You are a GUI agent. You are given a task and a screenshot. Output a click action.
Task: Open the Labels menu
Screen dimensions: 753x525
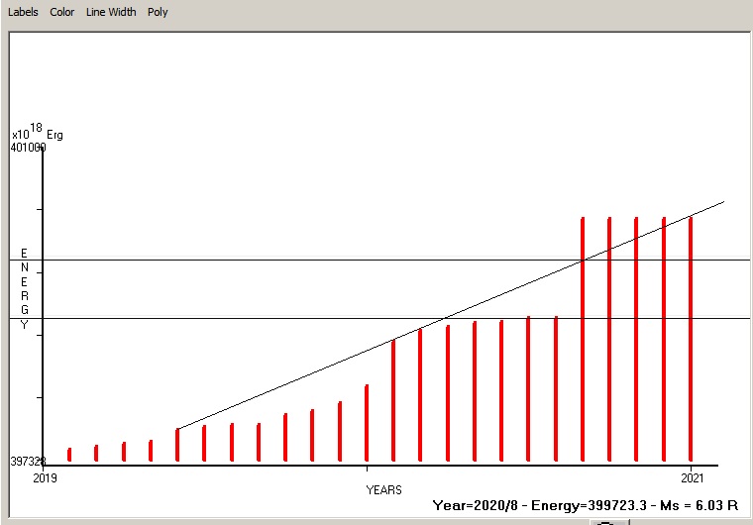coord(23,12)
